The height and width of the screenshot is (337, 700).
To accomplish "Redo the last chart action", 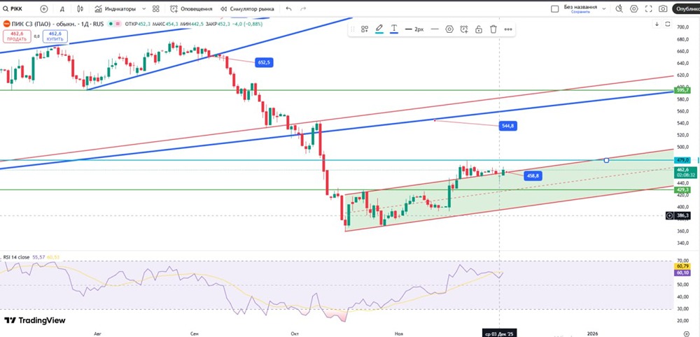I will click(303, 8).
